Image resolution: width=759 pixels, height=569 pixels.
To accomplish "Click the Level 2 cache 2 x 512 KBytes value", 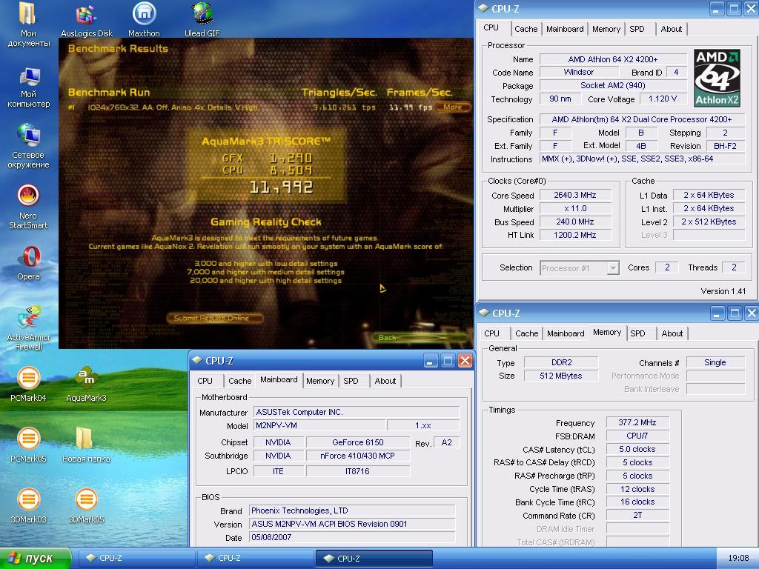I will (x=709, y=222).
